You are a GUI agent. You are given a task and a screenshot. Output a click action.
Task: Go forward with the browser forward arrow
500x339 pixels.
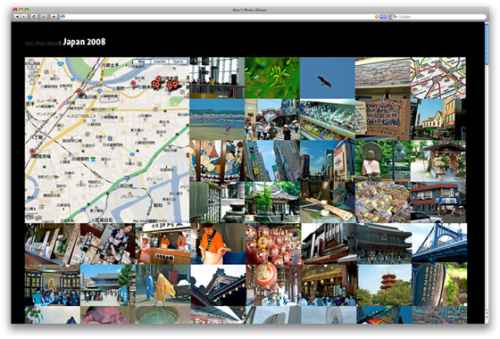pyautogui.click(x=24, y=17)
